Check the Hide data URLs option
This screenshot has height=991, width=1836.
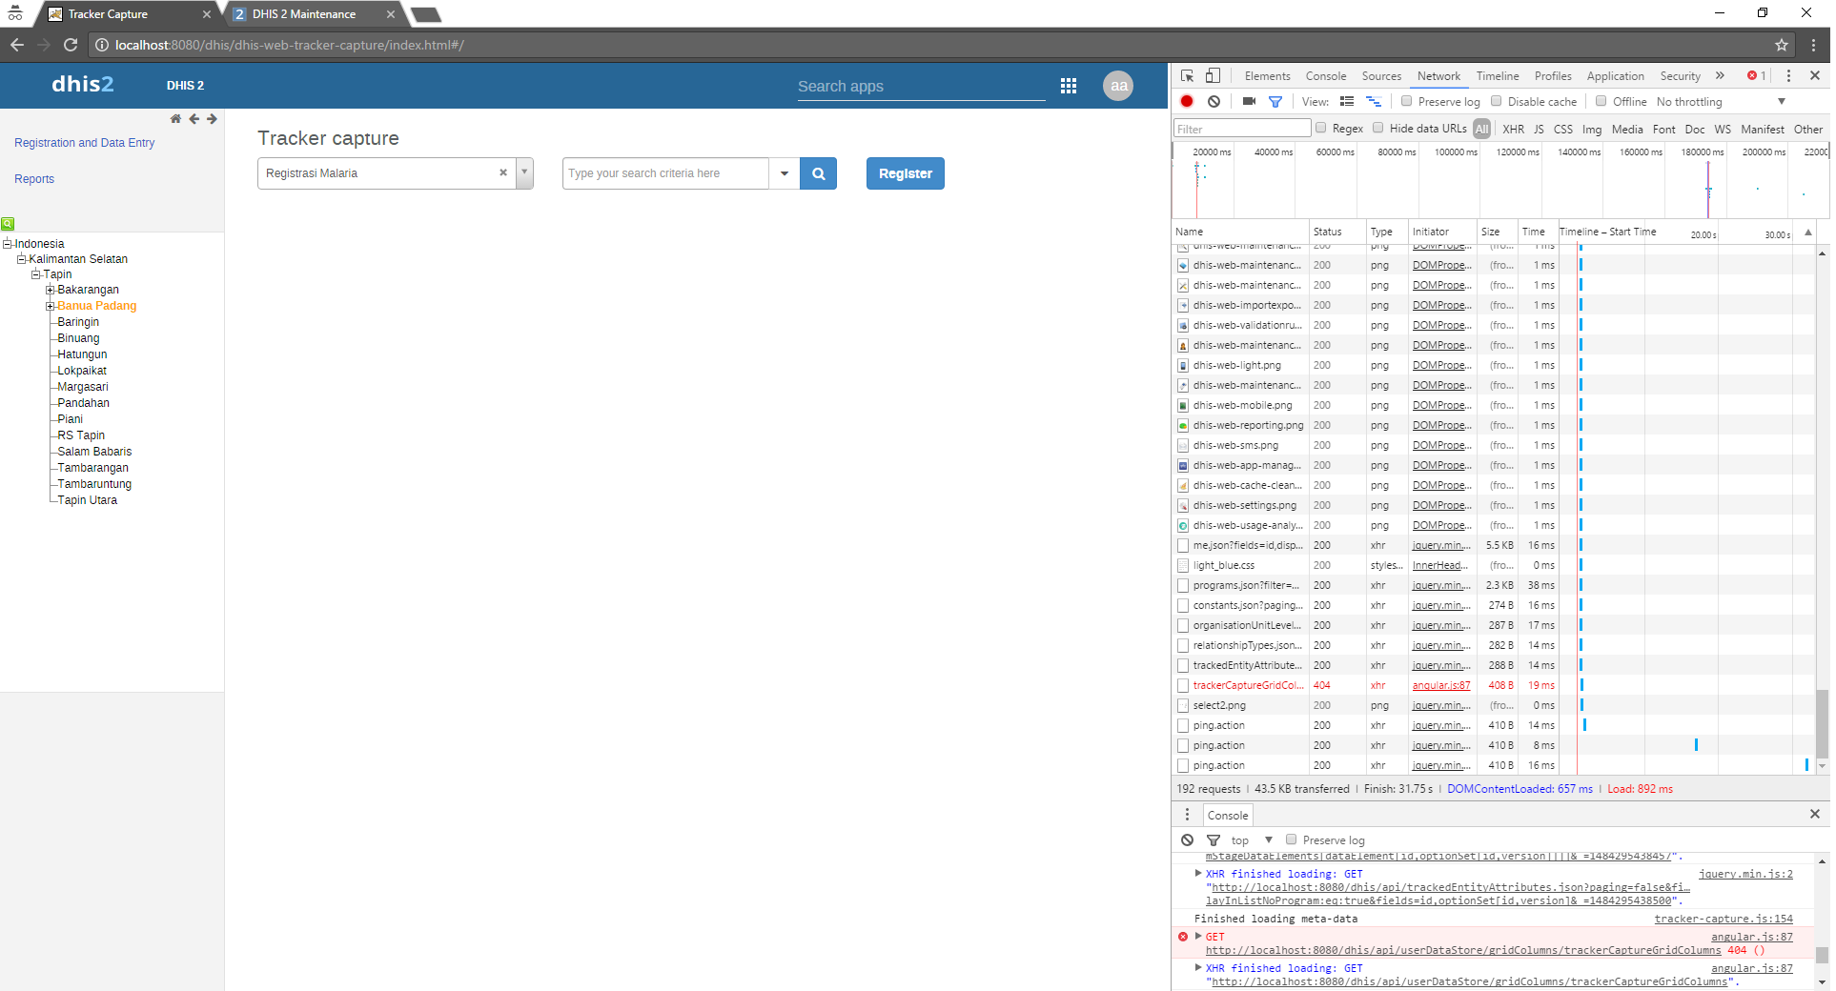1377,128
